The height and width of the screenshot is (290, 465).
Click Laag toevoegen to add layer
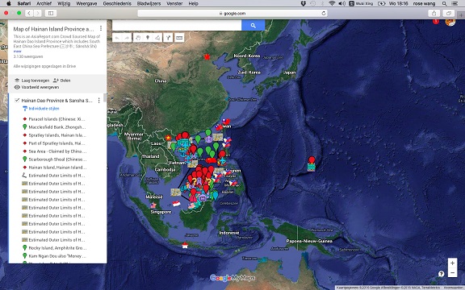(32, 81)
